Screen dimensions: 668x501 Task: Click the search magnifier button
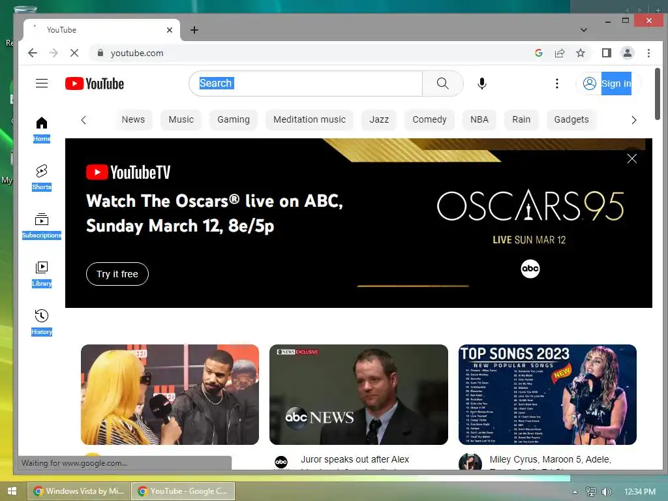(x=443, y=83)
